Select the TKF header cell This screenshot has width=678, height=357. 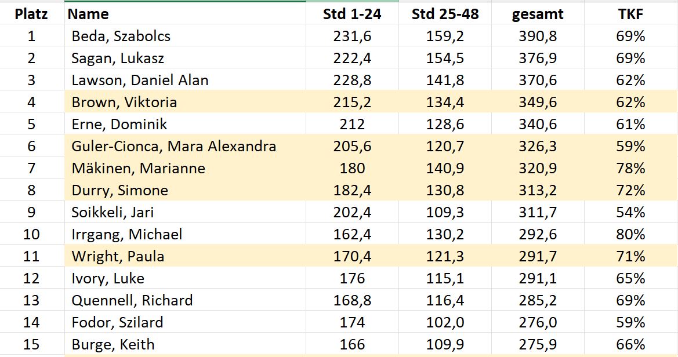(x=630, y=14)
